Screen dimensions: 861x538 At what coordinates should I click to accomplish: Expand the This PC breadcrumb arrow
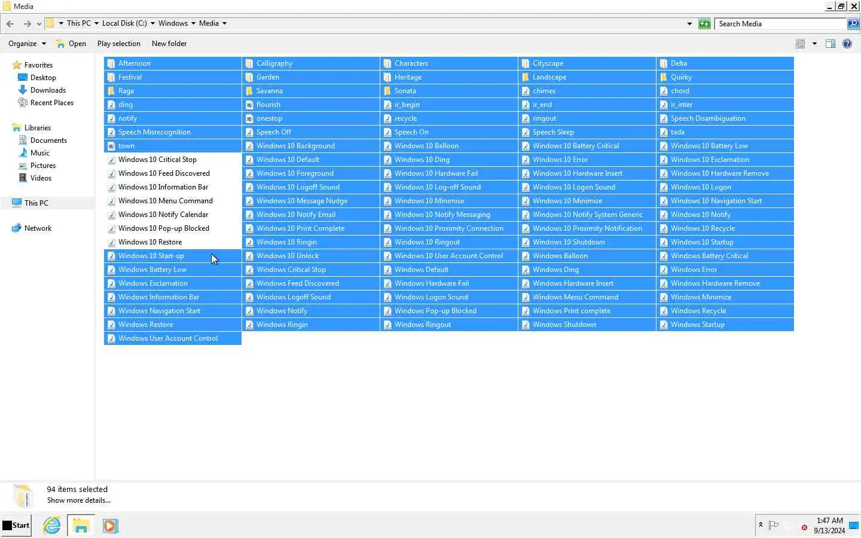96,23
